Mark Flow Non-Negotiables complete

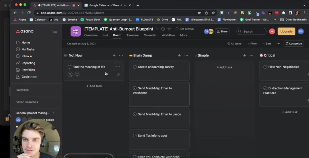265,67
